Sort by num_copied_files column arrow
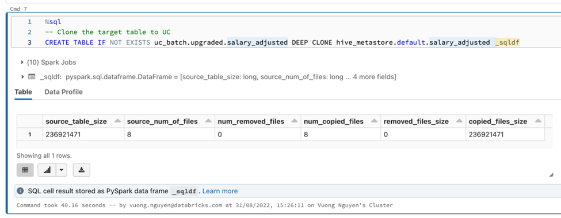Screen dimensions: 561x218 374,121
